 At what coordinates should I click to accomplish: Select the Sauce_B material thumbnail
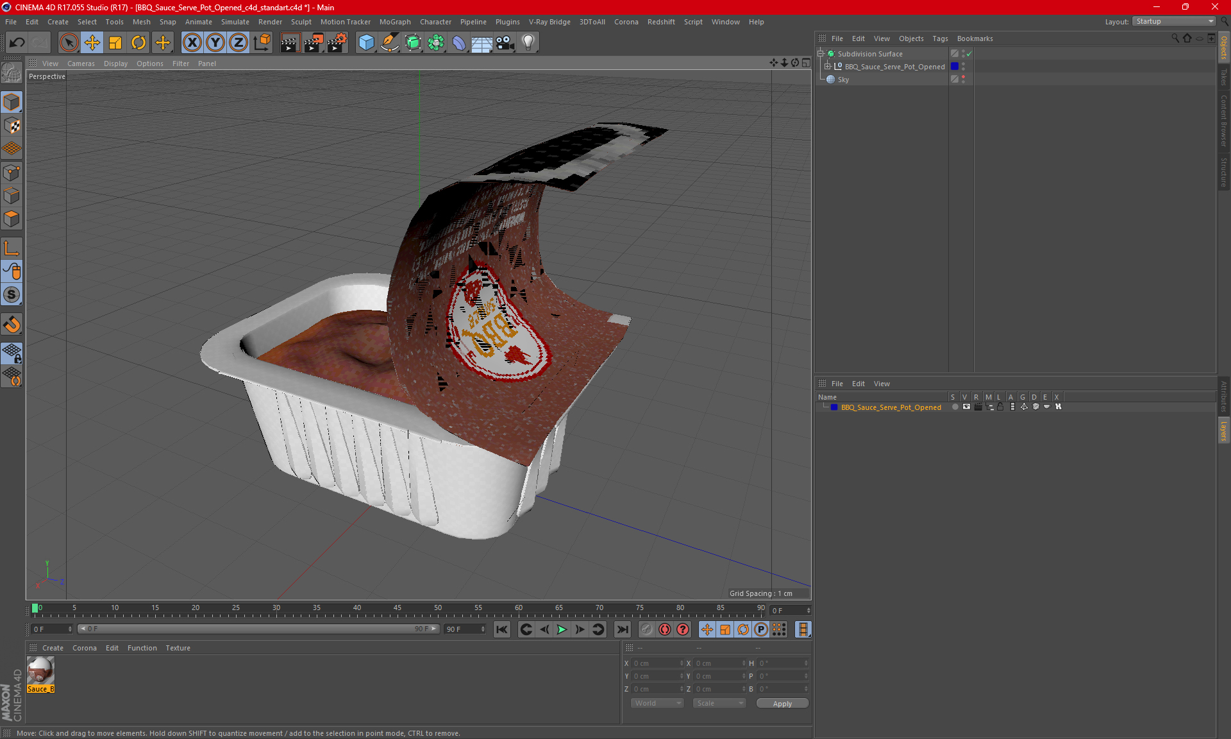click(40, 671)
